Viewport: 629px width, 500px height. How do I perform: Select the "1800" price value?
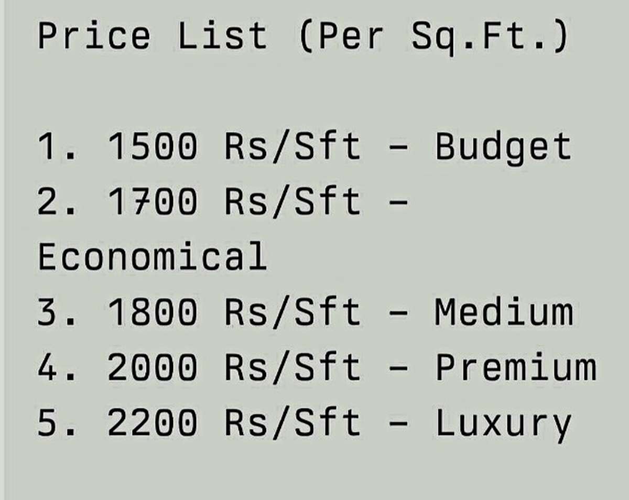(153, 312)
